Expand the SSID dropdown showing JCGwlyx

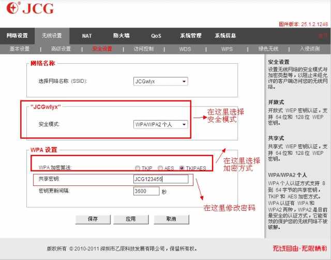(161, 81)
